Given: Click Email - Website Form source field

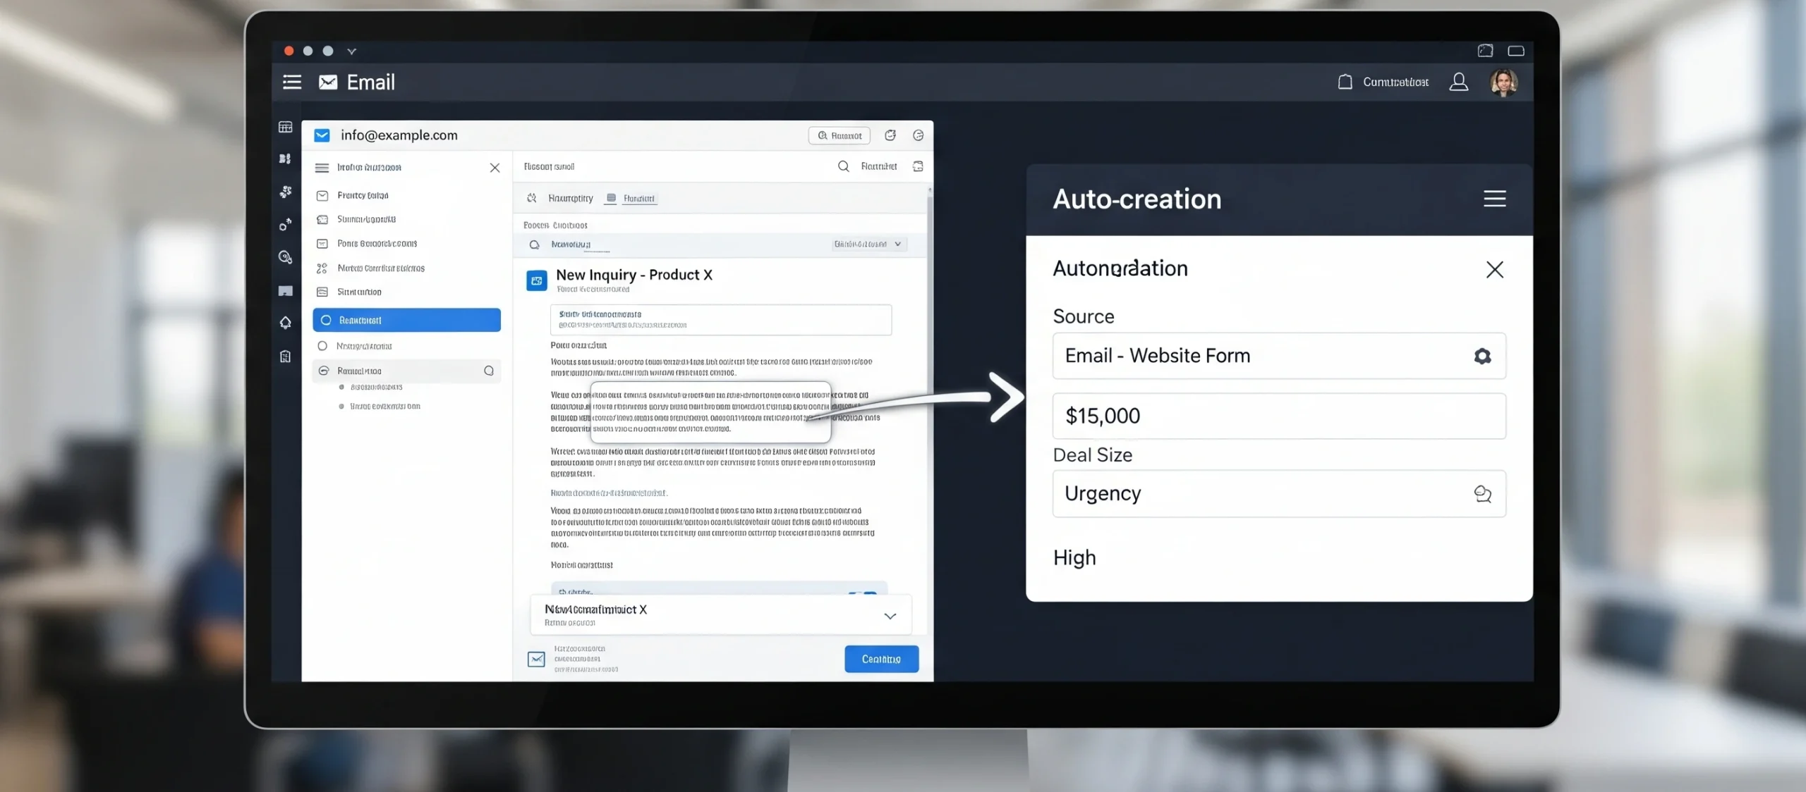Looking at the screenshot, I should tap(1279, 356).
